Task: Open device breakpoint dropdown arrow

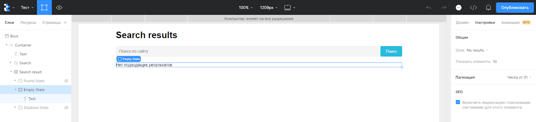Action: pos(294,7)
